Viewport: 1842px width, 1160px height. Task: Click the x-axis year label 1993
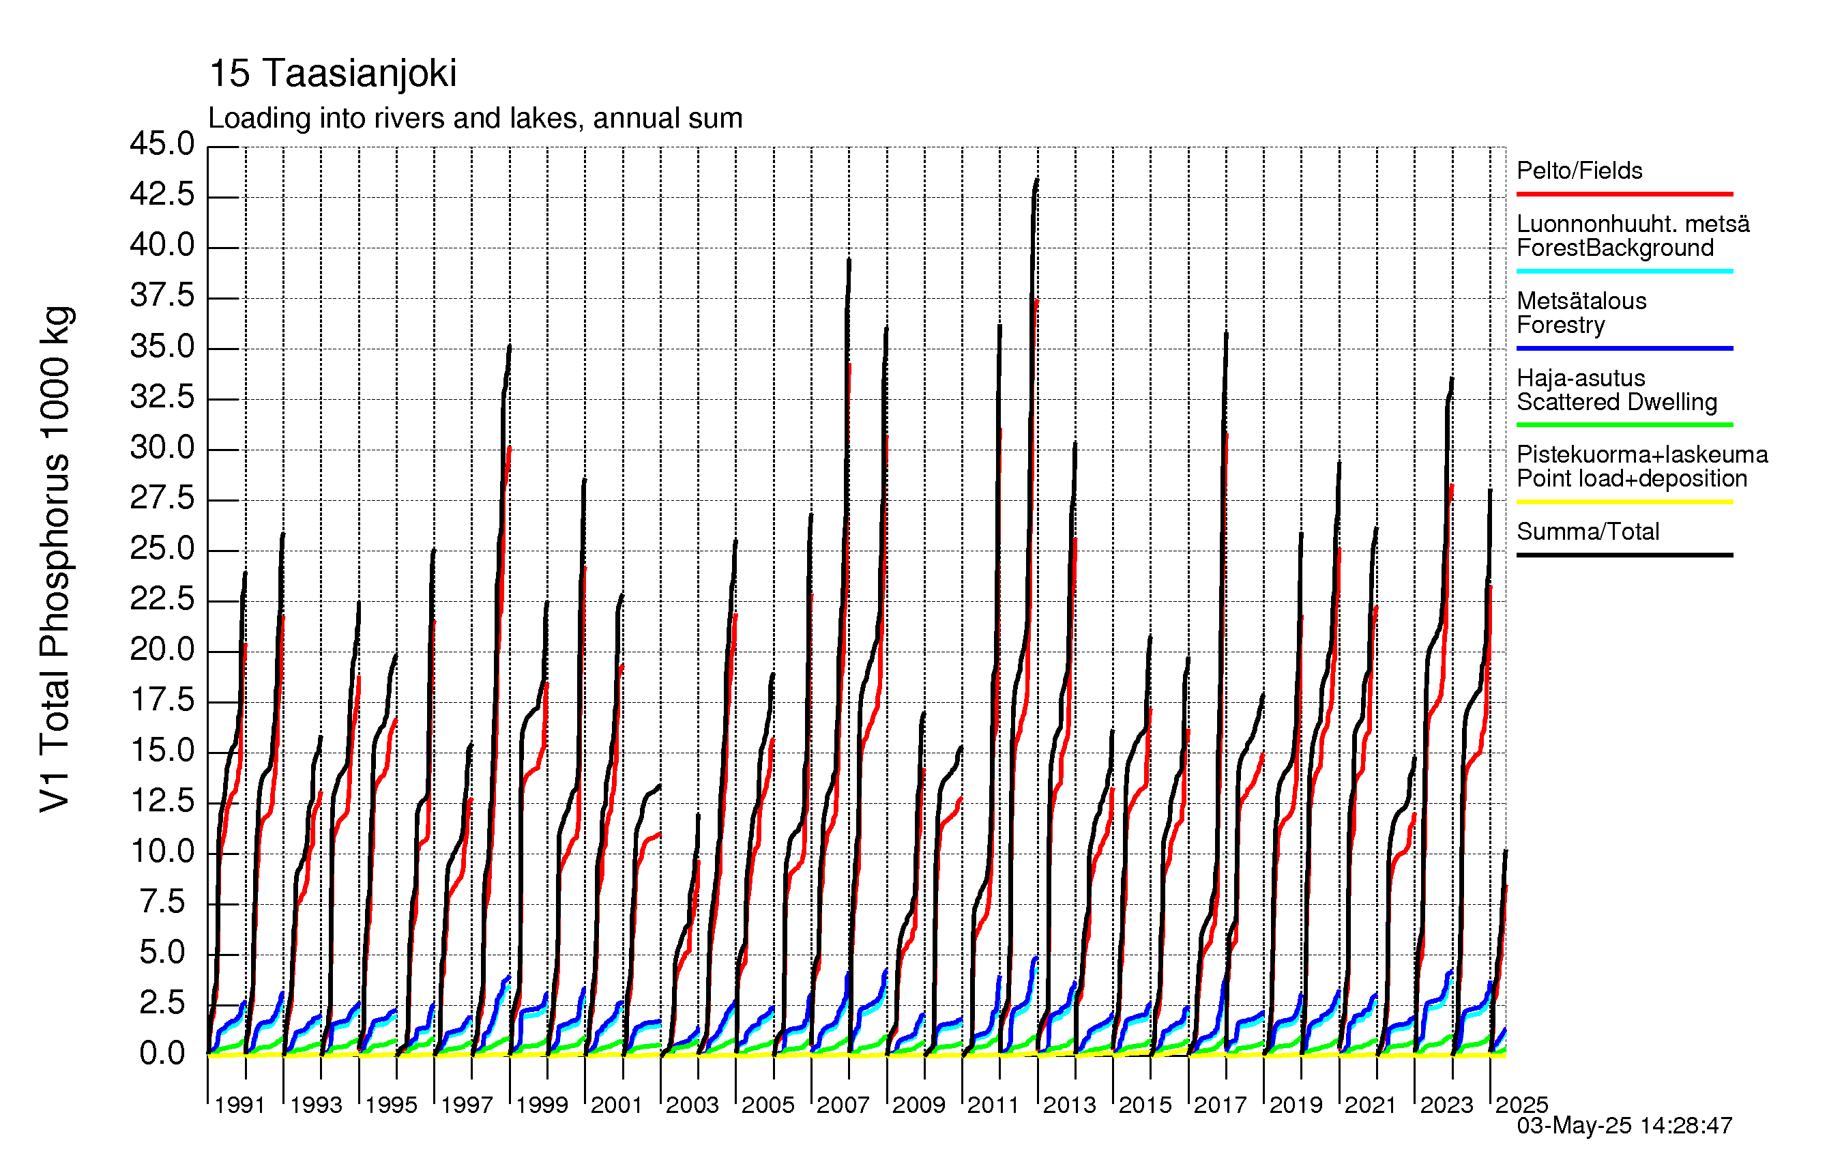pyautogui.click(x=316, y=1105)
